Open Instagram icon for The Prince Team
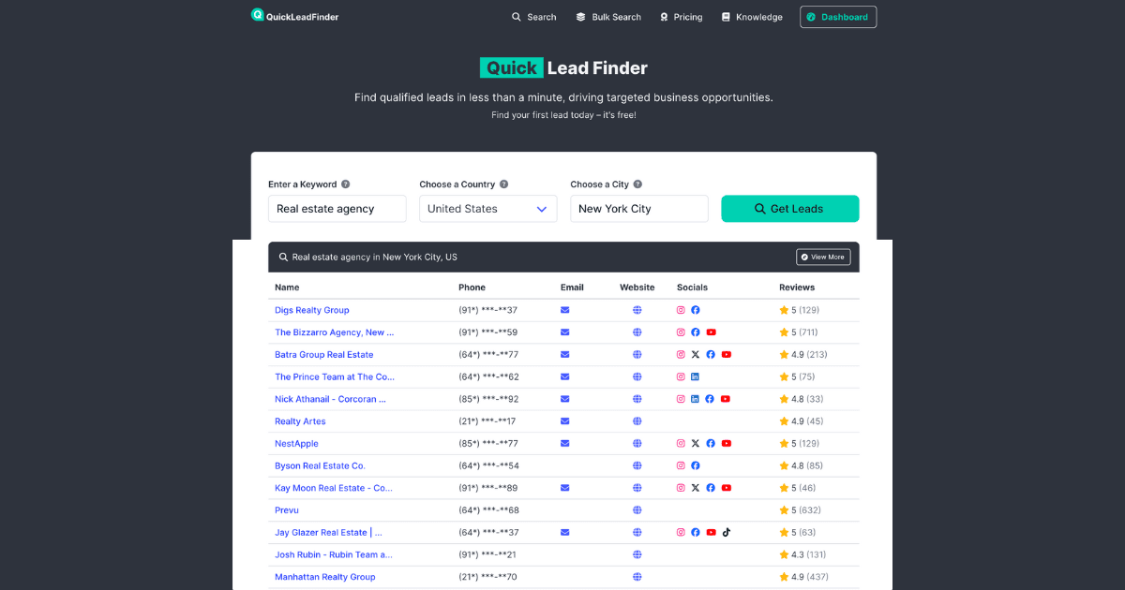Image resolution: width=1125 pixels, height=590 pixels. pos(682,376)
